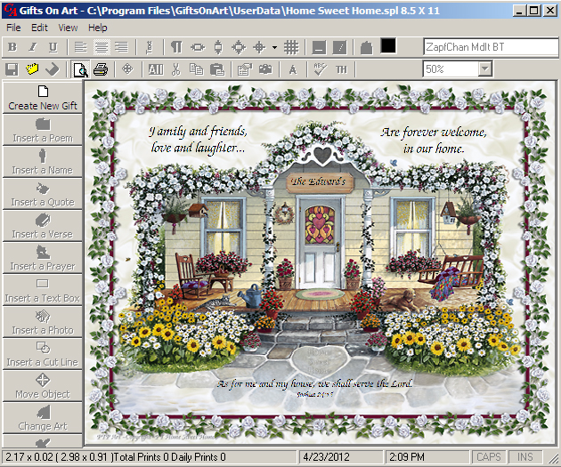Click the horizontal line tool icon
Screen dimensions: 561x467
point(319,47)
